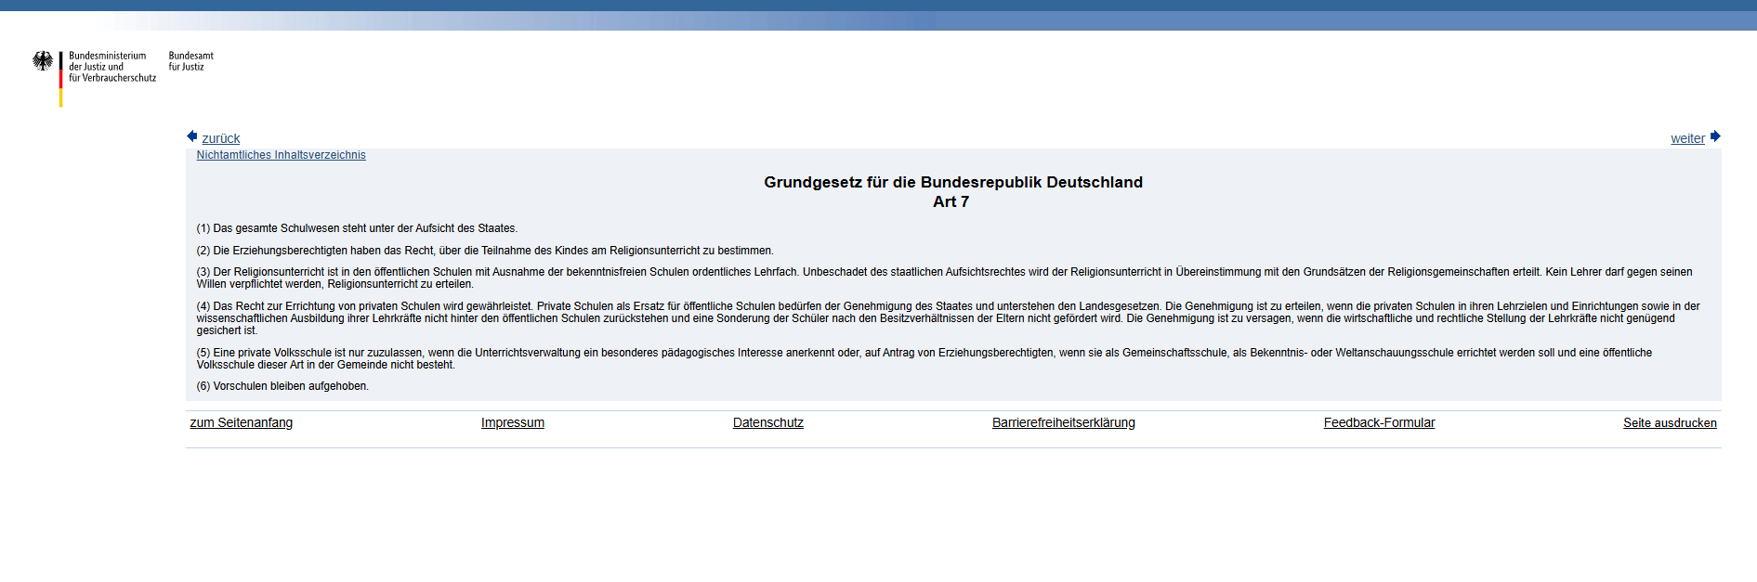Print the page via Seite ausdrucken
Viewport: 1757px width, 582px height.
1669,422
